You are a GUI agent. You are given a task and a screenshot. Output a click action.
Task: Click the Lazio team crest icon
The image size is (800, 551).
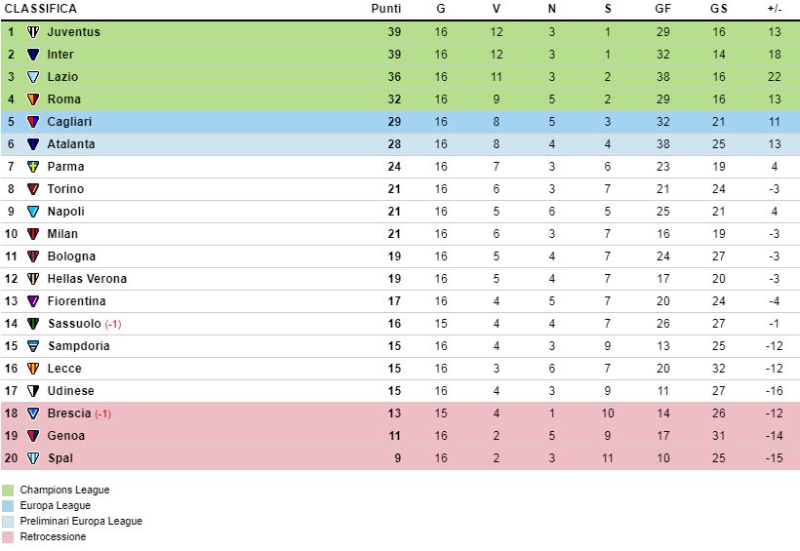point(33,77)
